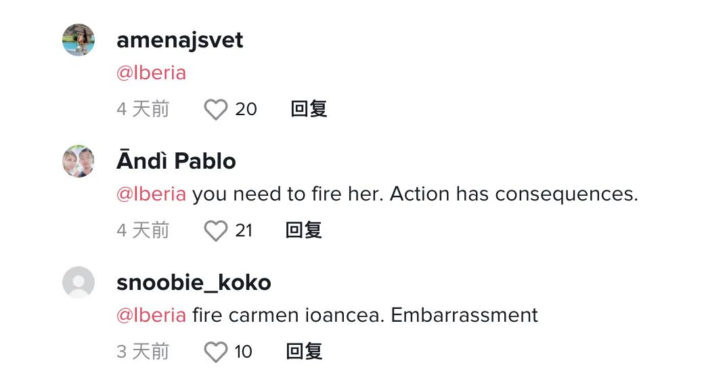Open Āndì Pablo's avatar photo
Image resolution: width=727 pixels, height=378 pixels.
coord(79,161)
